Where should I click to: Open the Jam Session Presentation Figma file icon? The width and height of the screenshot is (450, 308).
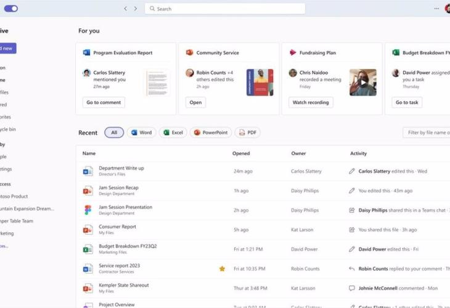click(x=88, y=210)
